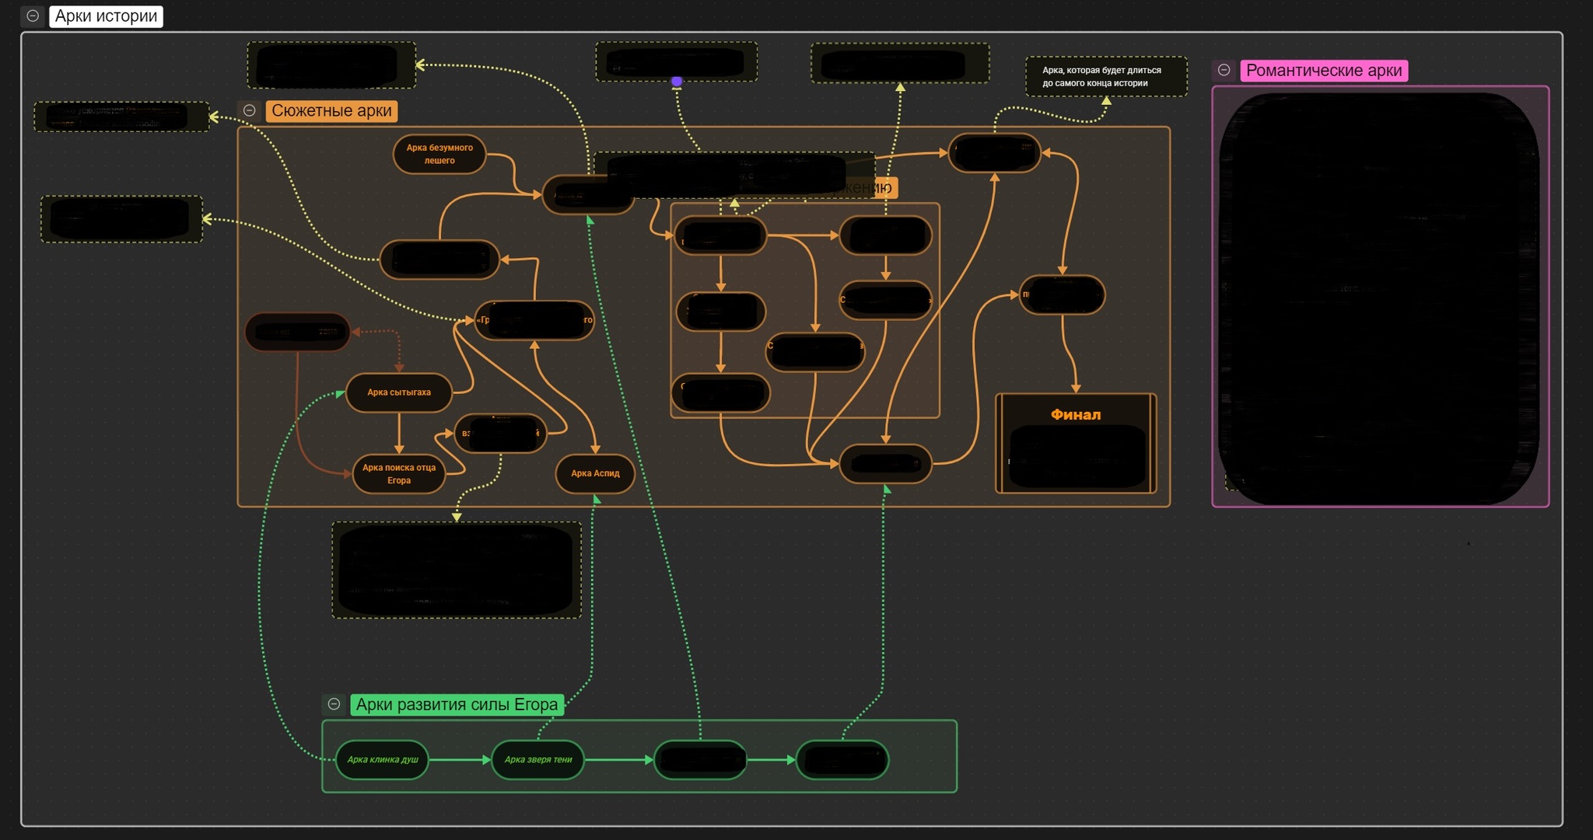Viewport: 1593px width, 840px height.
Task: Select the Арки истории title label
Action: coord(106,16)
